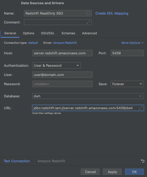Viewport: 147px width, 177px height.
Task: Switch to the Options tab
Action: click(x=28, y=33)
